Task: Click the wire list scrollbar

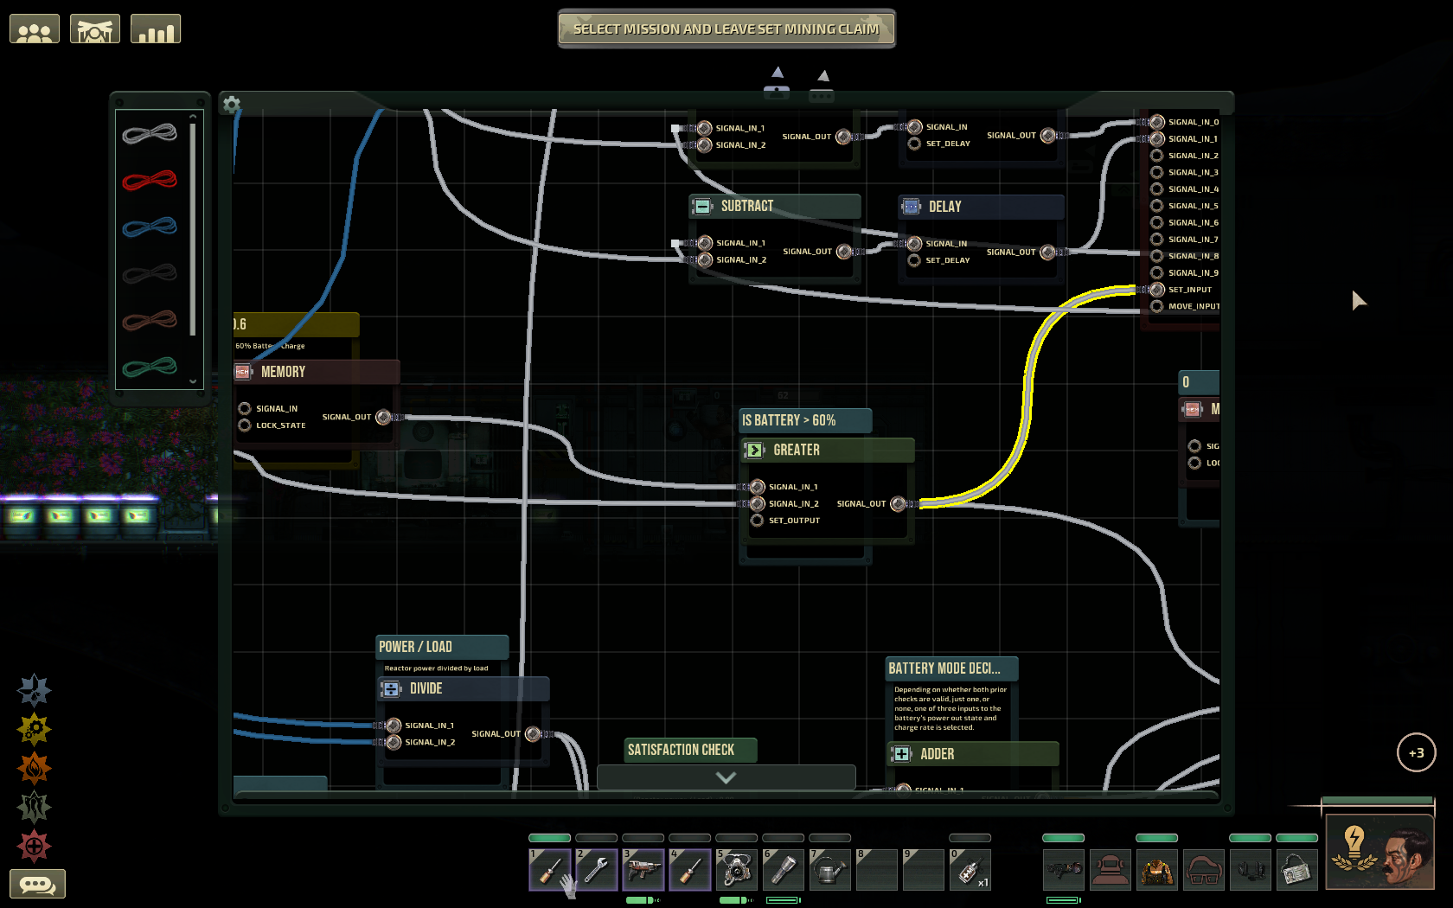Action: pos(193,229)
